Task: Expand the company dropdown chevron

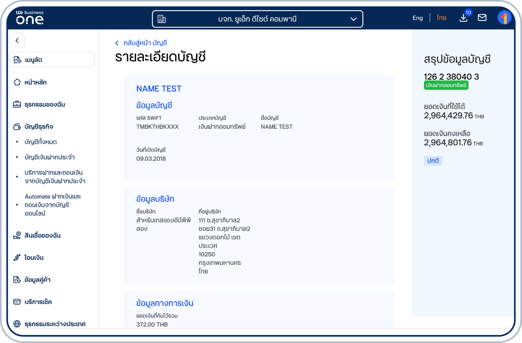Action: point(353,19)
